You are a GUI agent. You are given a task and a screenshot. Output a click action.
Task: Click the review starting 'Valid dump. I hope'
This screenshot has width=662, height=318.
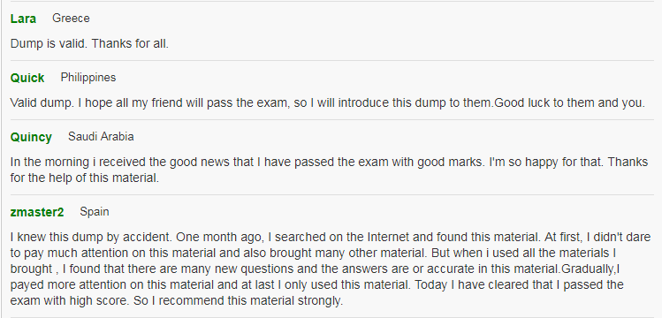328,102
